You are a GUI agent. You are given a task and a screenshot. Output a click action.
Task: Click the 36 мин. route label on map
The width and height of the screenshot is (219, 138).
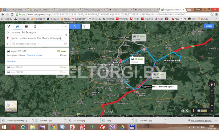tap(137, 60)
